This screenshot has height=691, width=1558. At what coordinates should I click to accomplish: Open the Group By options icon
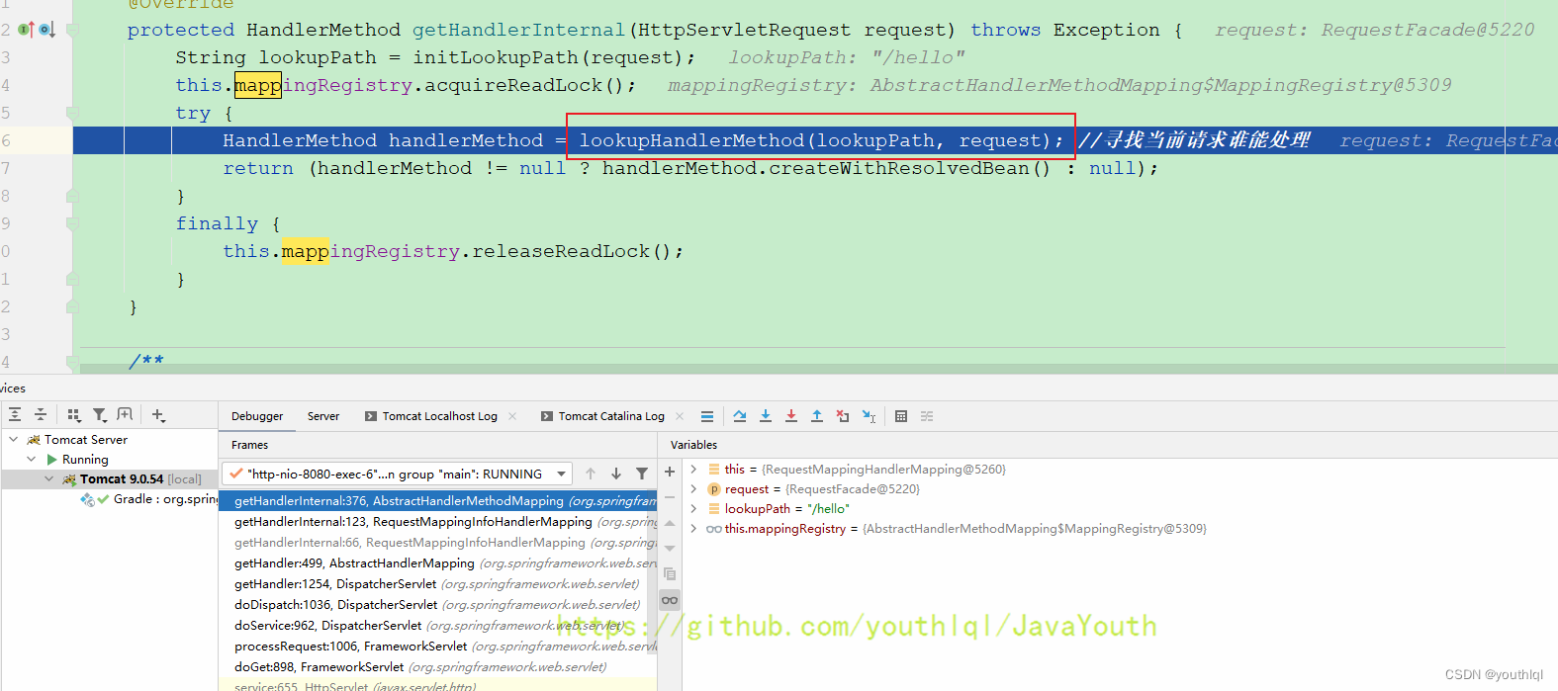pyautogui.click(x=74, y=415)
